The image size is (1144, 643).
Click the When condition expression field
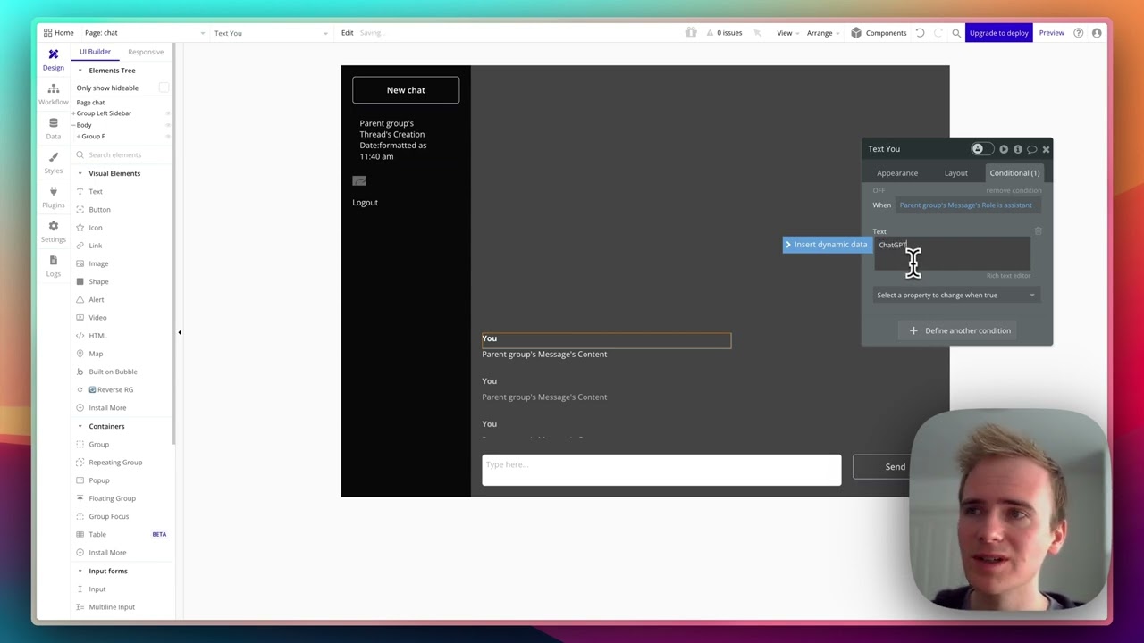967,205
